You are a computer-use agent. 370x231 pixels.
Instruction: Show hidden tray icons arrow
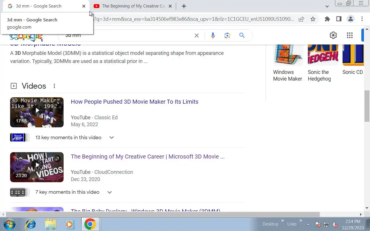[308, 224]
